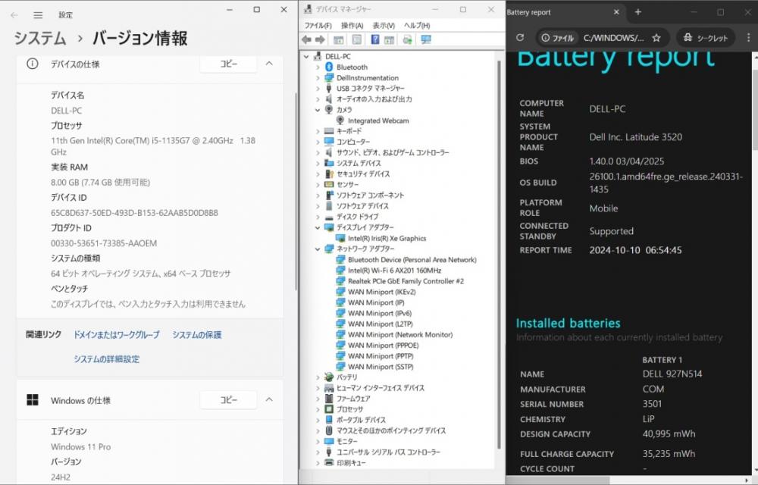Click コピー button for Windows の仕様
758x485 pixels.
228,399
